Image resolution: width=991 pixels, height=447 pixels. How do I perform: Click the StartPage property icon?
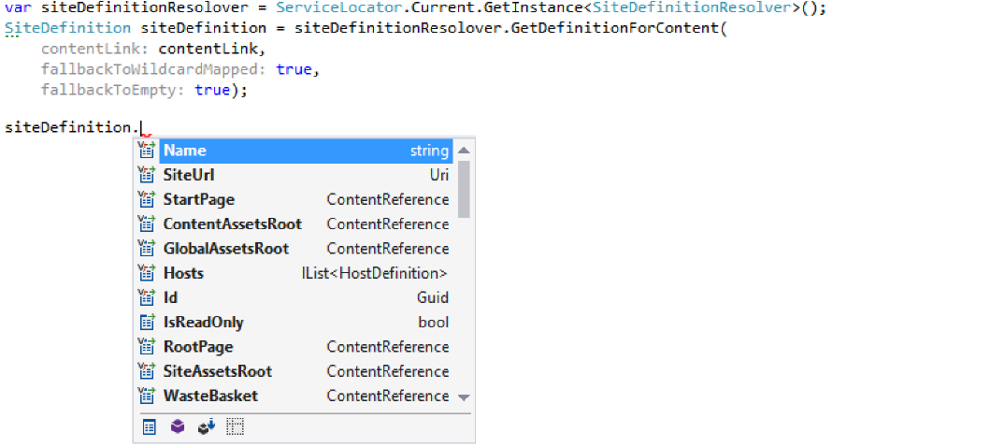click(x=146, y=199)
